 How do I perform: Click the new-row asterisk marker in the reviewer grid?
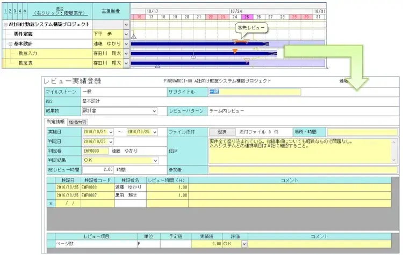(51, 204)
